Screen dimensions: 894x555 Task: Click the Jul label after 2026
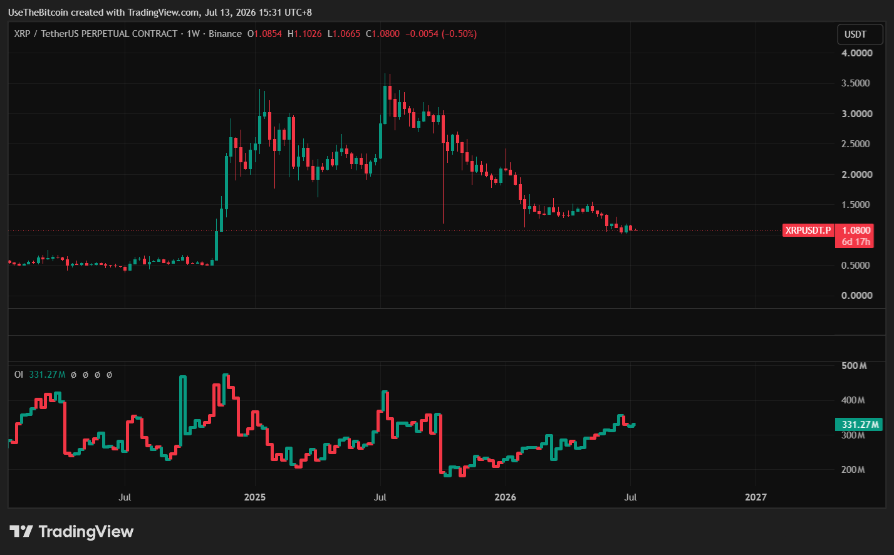point(631,497)
